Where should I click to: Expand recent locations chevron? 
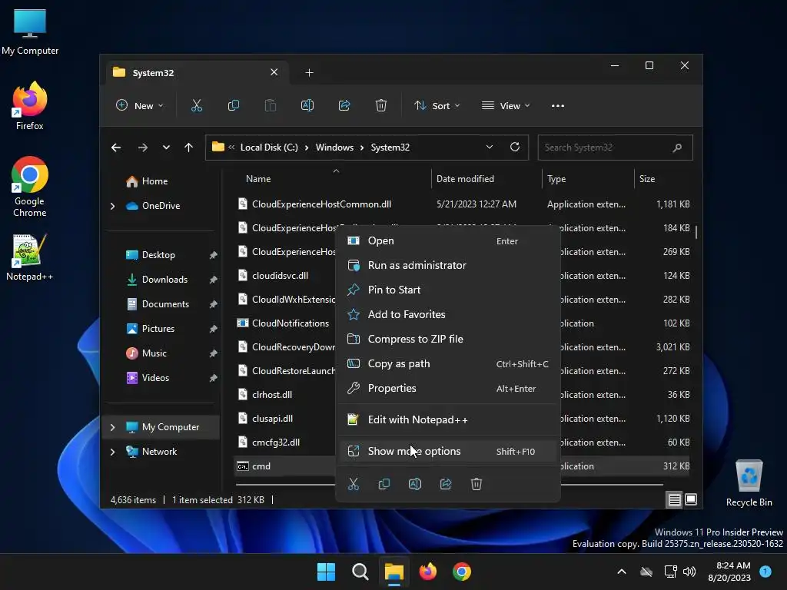pyautogui.click(x=166, y=147)
